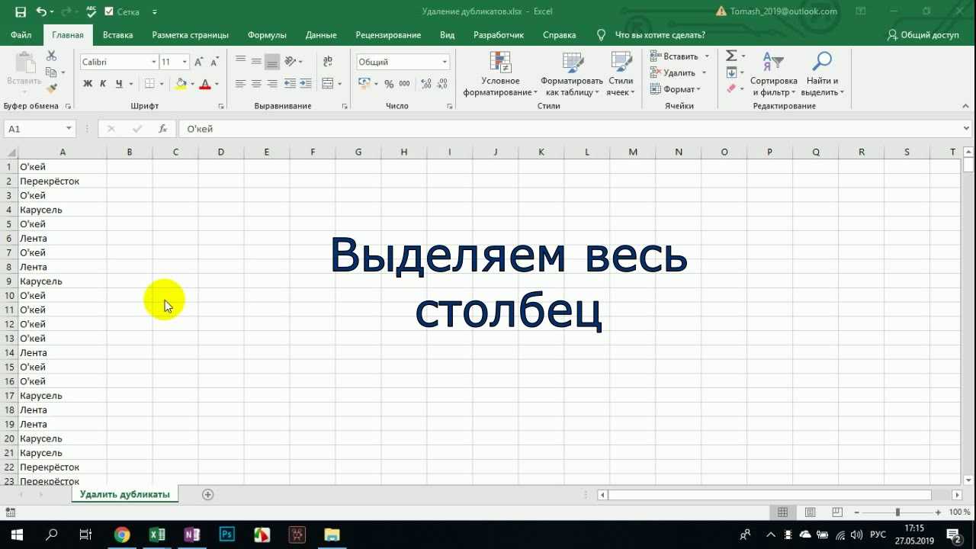976x549 pixels.
Task: Decrease font size with smaller A icon
Action: coord(215,62)
